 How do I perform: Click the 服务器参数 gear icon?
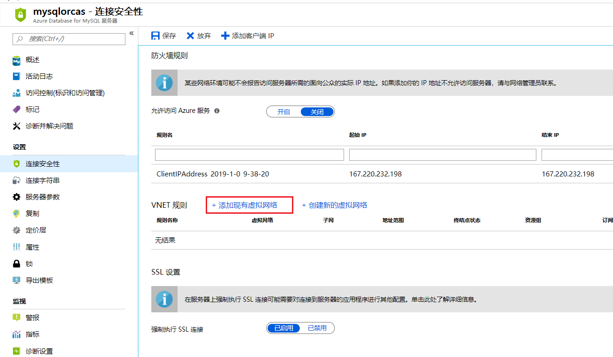coord(17,197)
